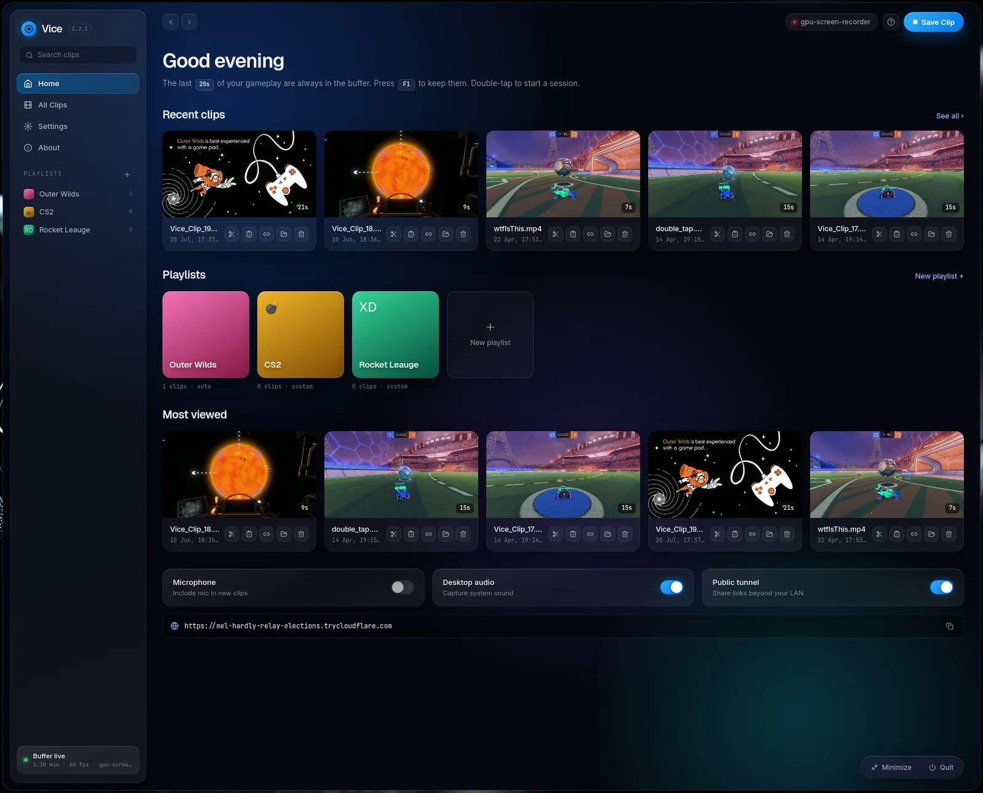This screenshot has width=983, height=793.
Task: Click See all recent clips link
Action: tap(950, 116)
